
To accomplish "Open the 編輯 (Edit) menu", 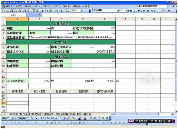I will [x=19, y=6].
